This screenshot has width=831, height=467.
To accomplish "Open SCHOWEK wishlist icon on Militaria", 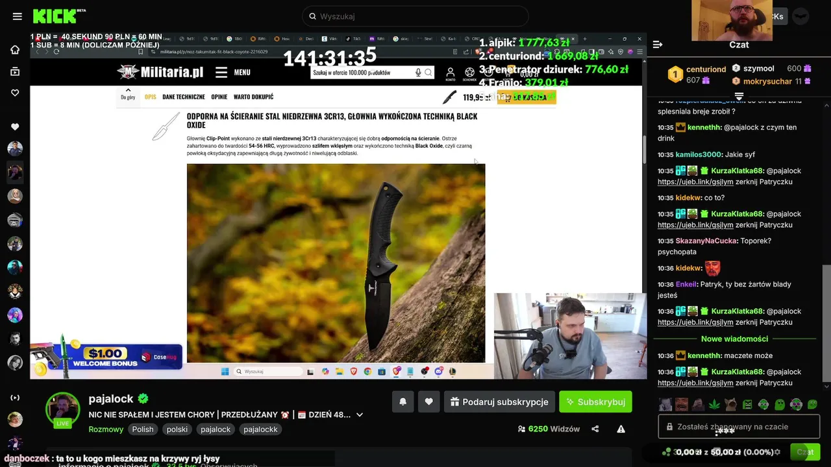I will coord(470,74).
